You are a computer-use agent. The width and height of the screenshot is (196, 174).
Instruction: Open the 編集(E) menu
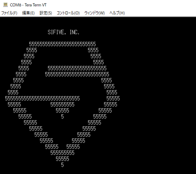28,13
